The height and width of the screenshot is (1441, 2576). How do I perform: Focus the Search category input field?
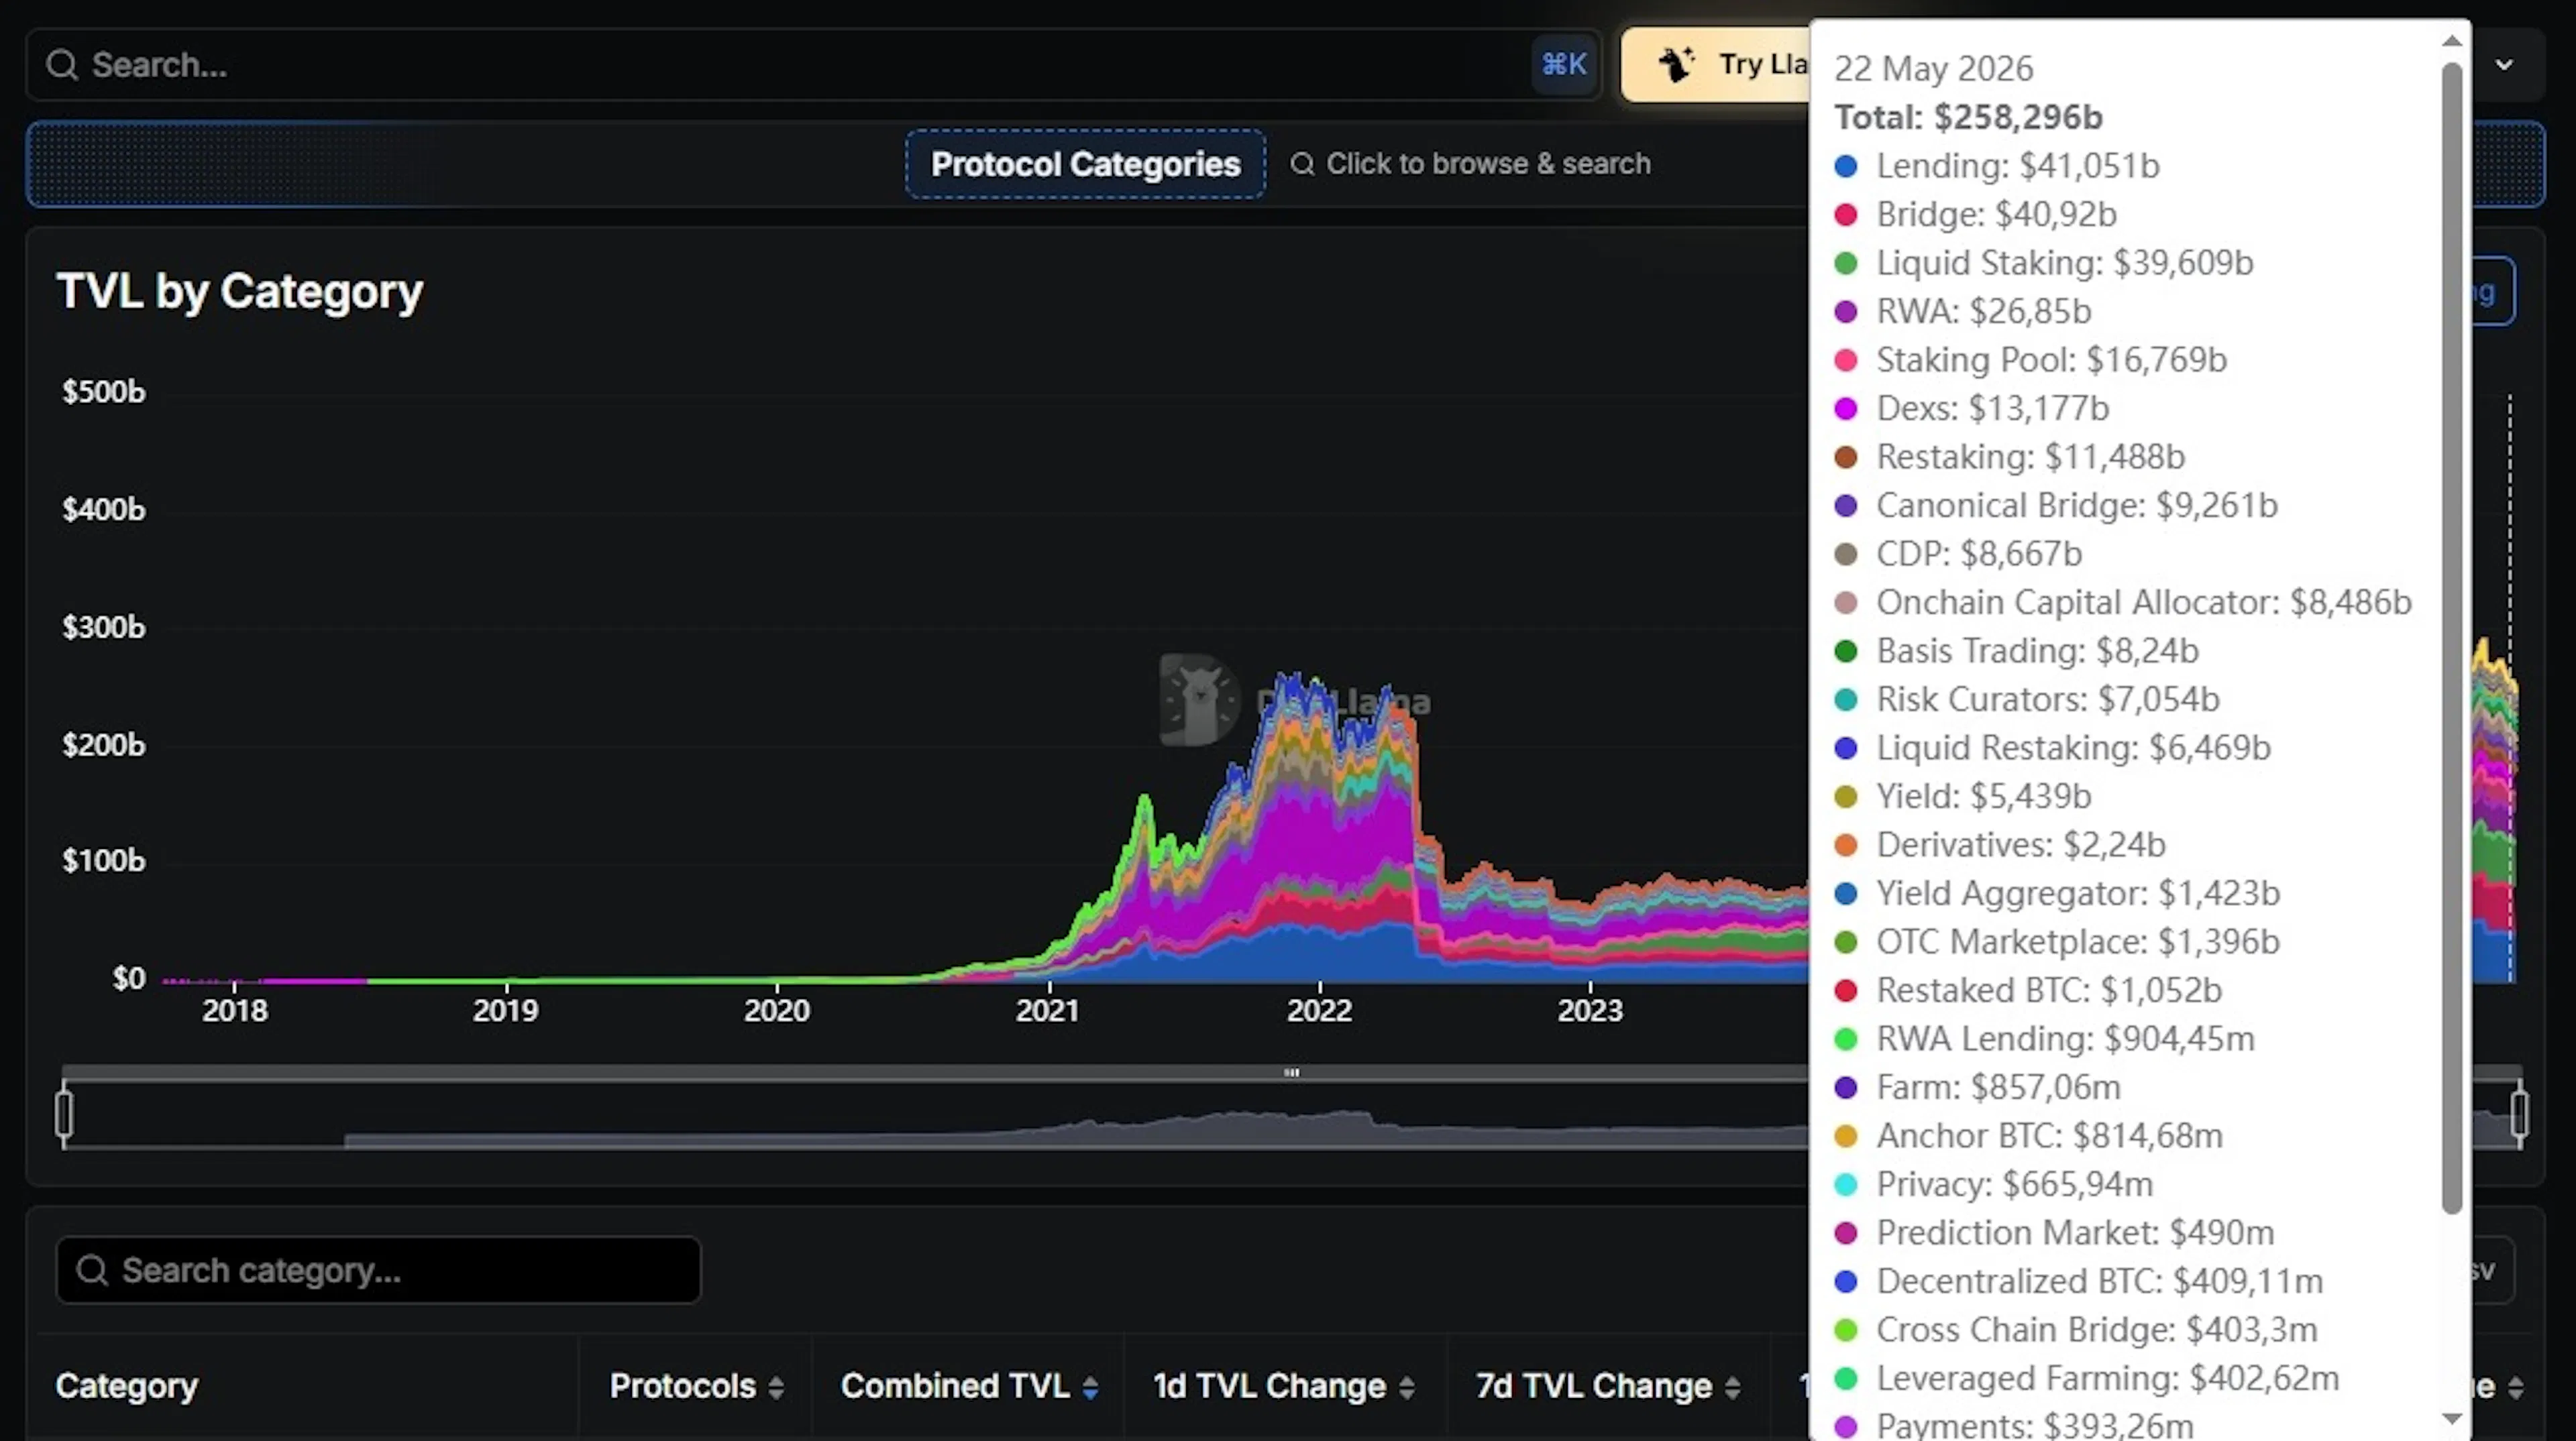[x=379, y=1270]
